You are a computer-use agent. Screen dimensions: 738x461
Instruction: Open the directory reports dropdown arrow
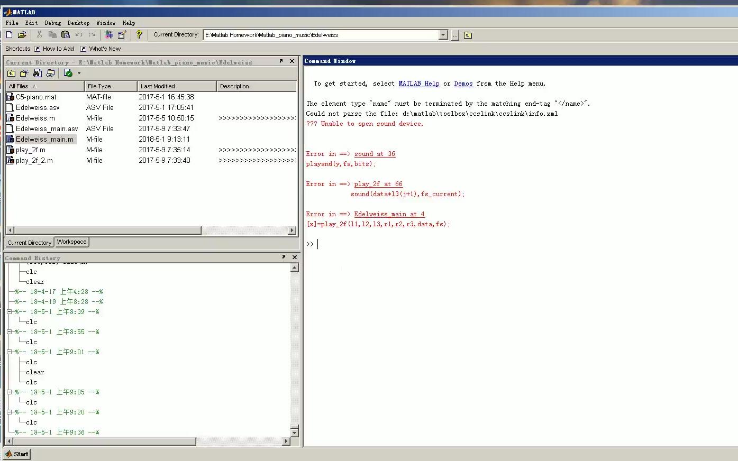point(79,73)
